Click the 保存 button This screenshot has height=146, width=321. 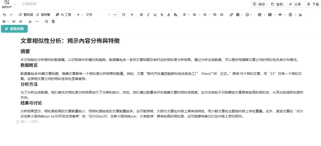click(x=259, y=4)
